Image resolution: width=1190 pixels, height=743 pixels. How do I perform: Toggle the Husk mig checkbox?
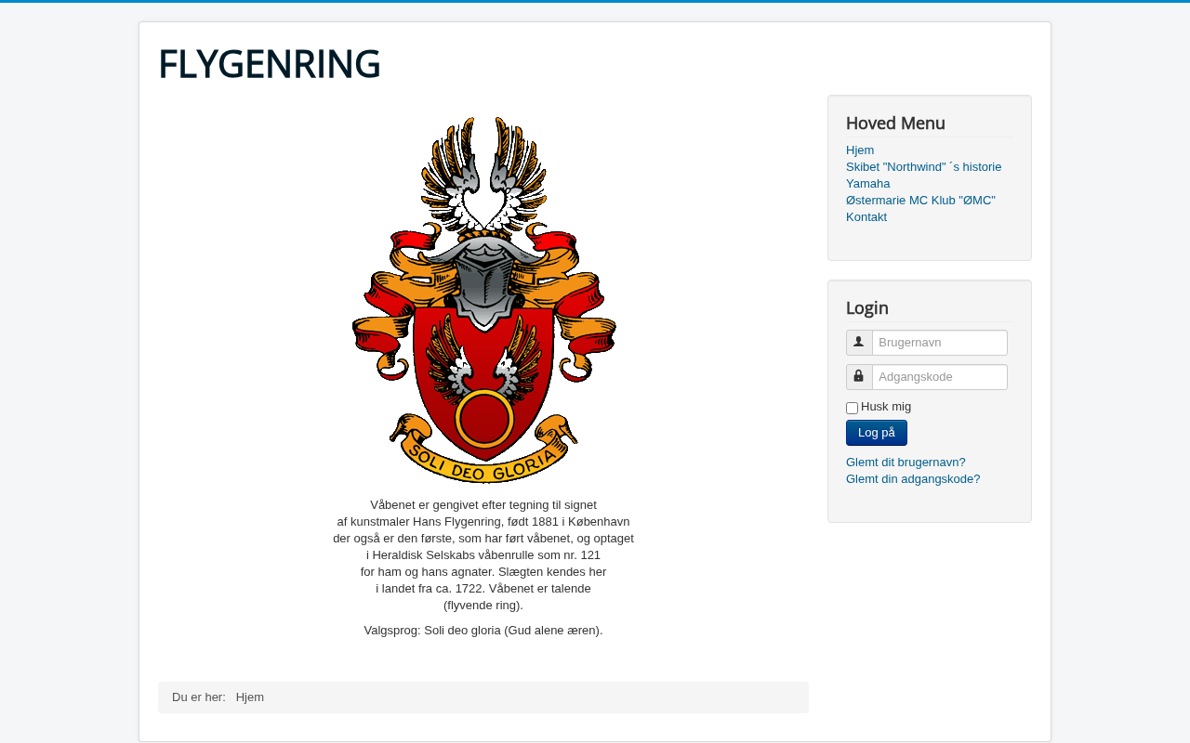click(x=852, y=408)
